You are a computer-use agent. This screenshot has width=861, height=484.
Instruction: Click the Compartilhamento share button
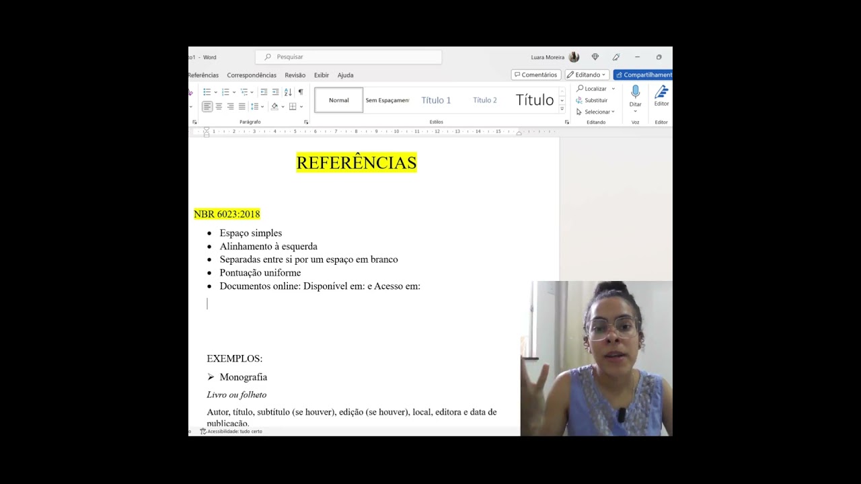pyautogui.click(x=643, y=75)
